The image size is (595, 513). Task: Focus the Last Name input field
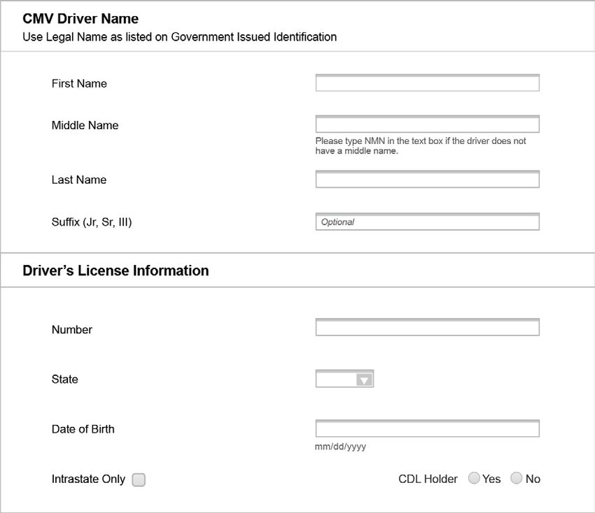427,179
